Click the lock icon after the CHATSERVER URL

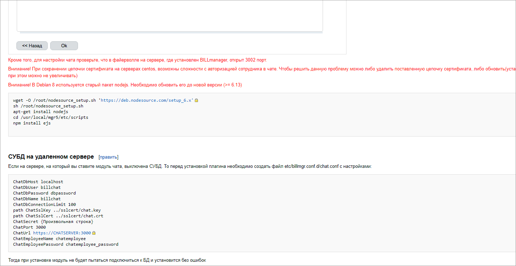click(x=94, y=233)
